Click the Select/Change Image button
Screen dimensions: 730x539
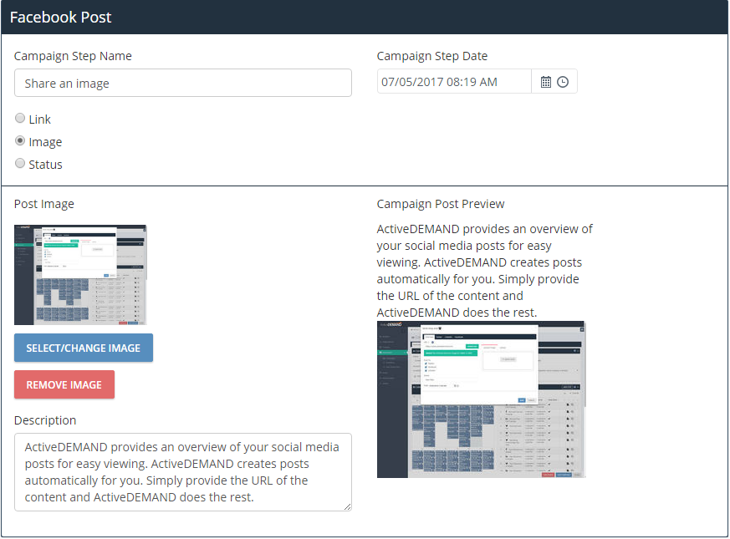84,348
